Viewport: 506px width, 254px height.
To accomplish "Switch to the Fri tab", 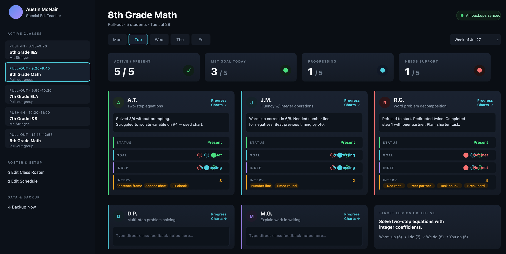I will click(x=201, y=40).
